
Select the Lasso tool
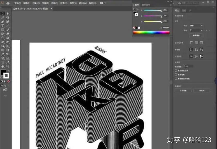click(x=8, y=17)
